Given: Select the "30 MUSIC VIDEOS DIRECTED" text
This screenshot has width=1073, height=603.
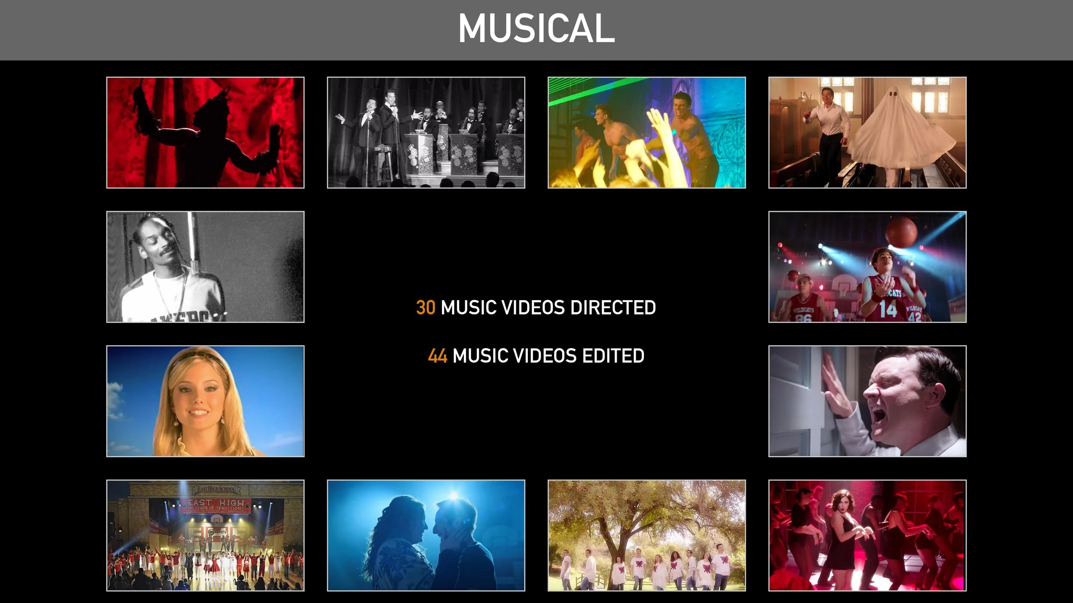Looking at the screenshot, I should pos(536,308).
